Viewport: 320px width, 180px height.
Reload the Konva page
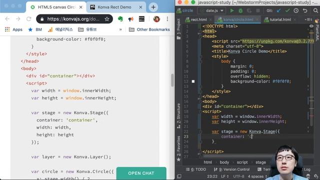(29, 19)
